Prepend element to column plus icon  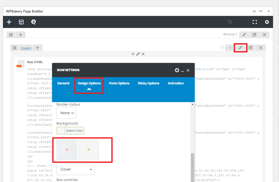click(x=133, y=54)
